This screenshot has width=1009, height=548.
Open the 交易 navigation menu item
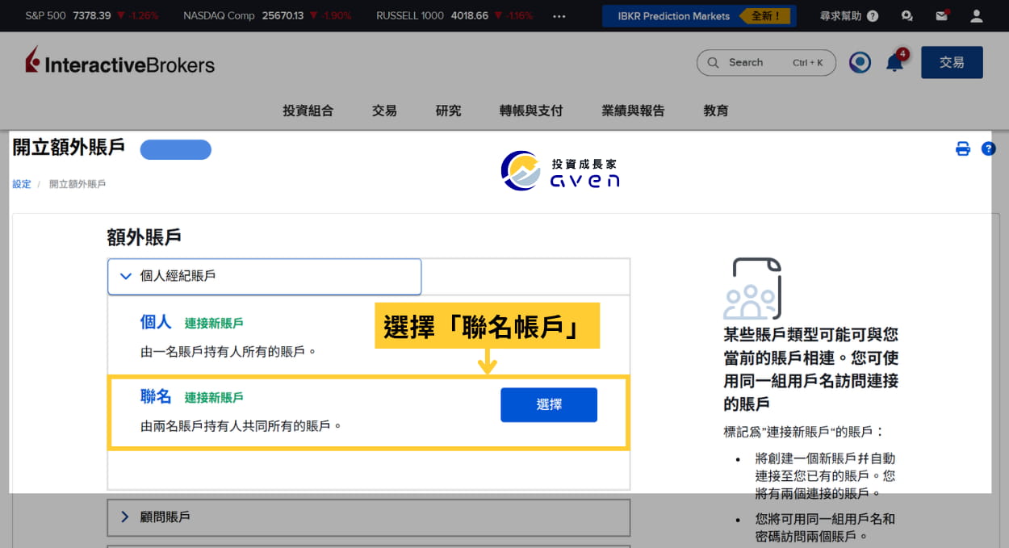click(384, 111)
